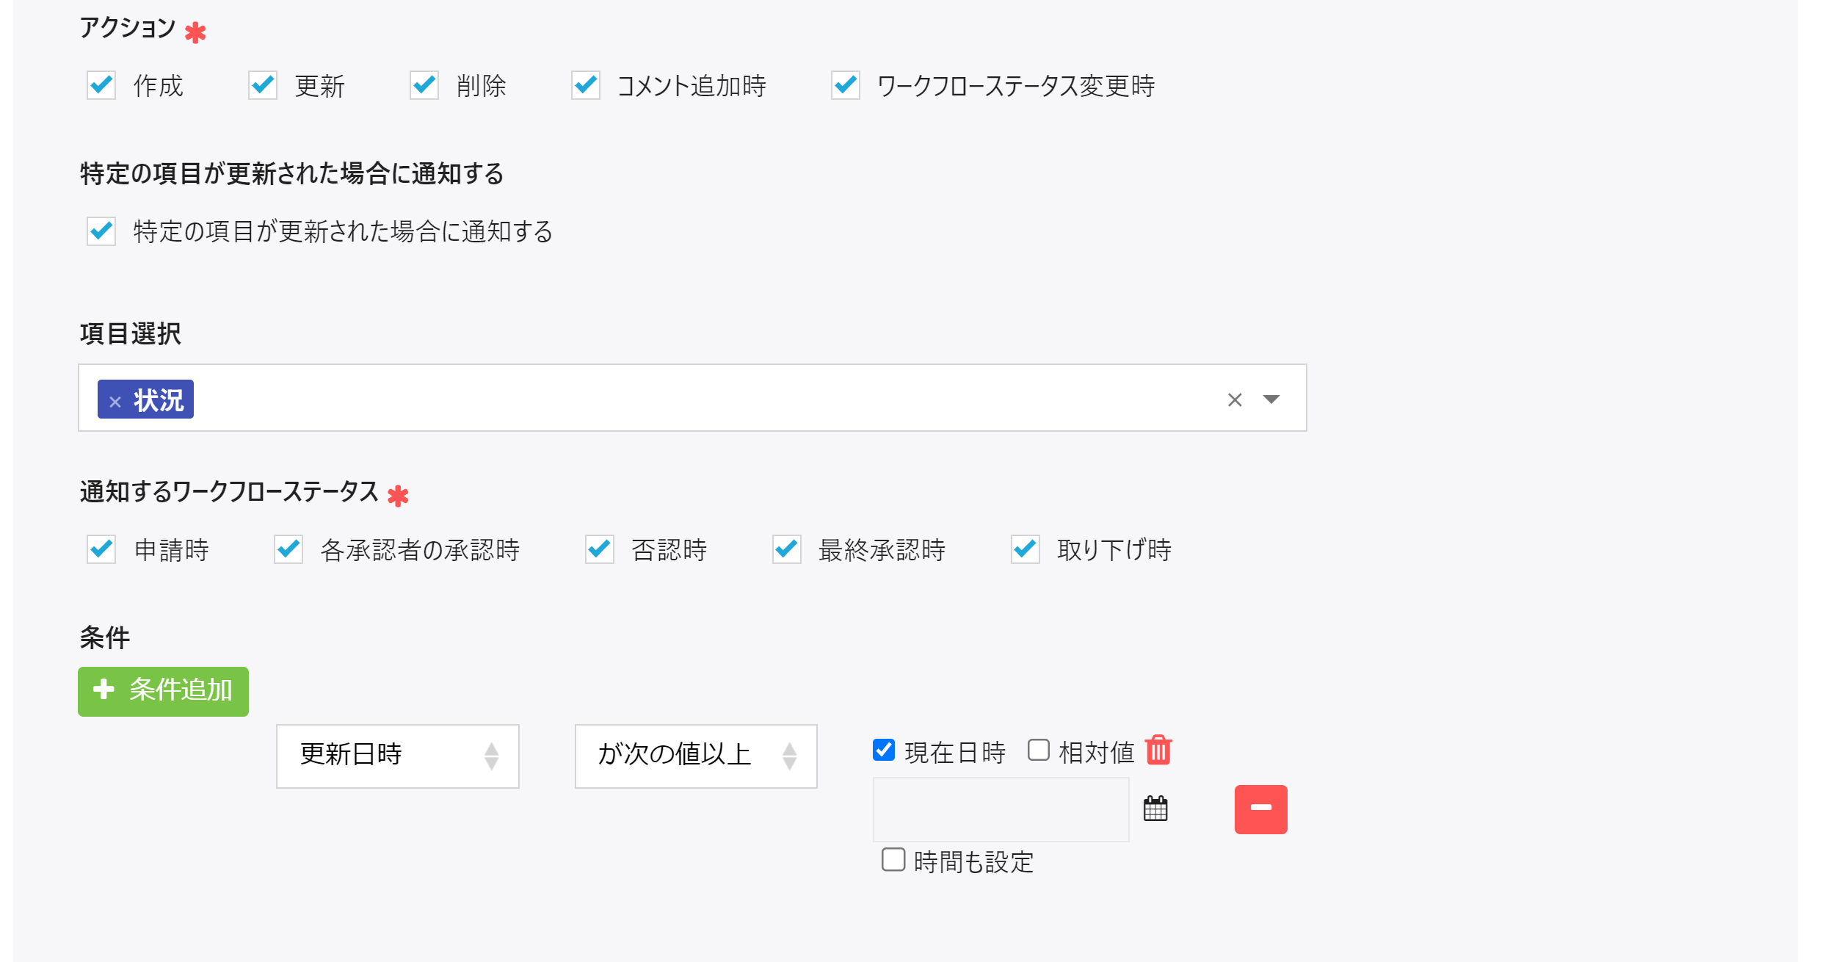Check the 相対値 checkbox
The height and width of the screenshot is (962, 1822).
1038,750
